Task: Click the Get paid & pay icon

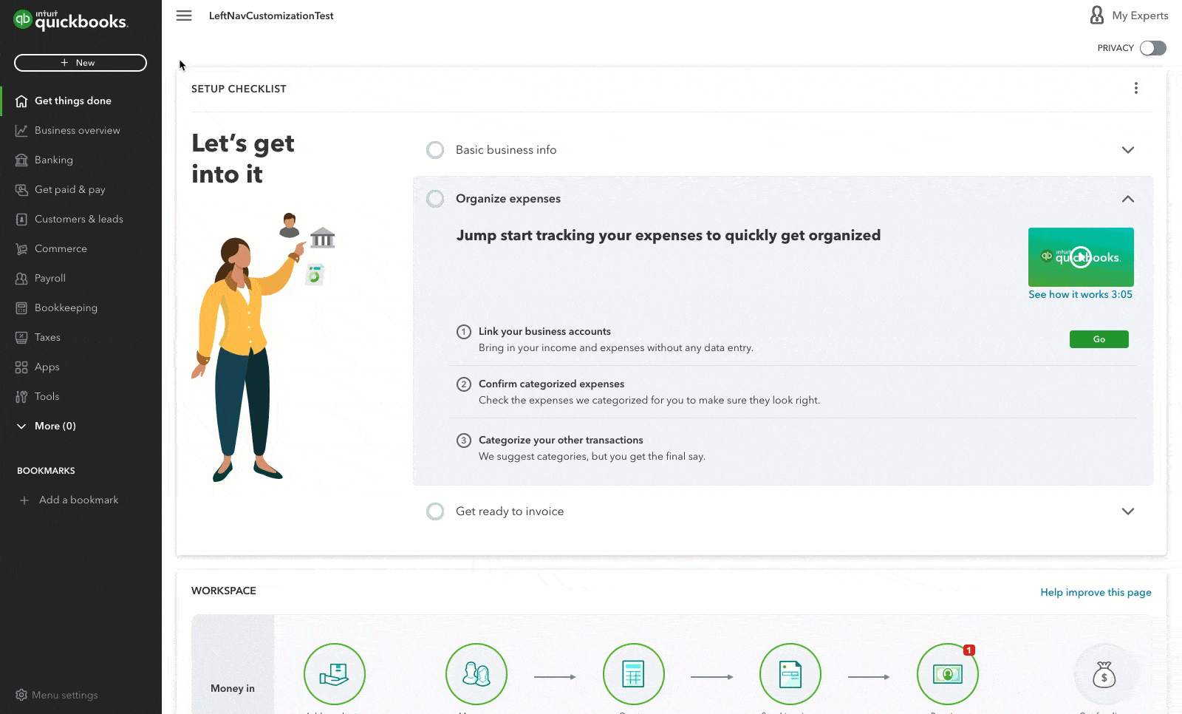Action: 21,190
